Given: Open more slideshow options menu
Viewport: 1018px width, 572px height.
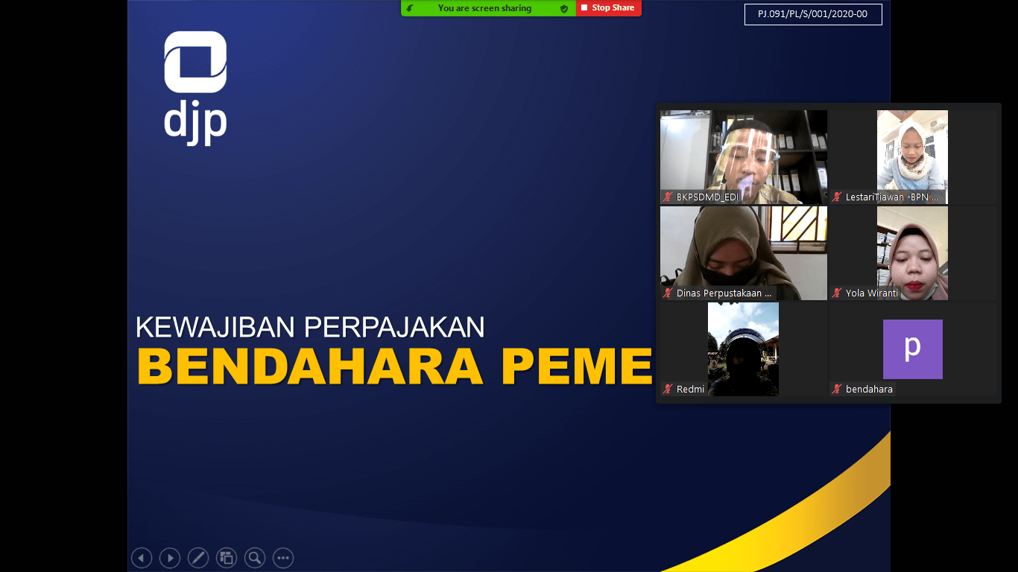Looking at the screenshot, I should coord(283,558).
